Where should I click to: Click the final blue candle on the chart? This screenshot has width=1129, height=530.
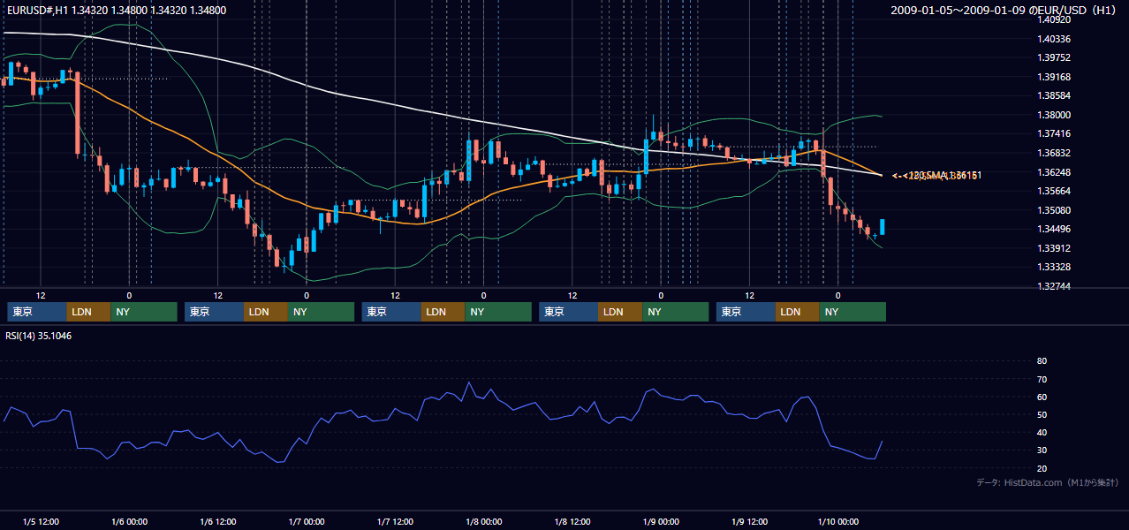[882, 227]
